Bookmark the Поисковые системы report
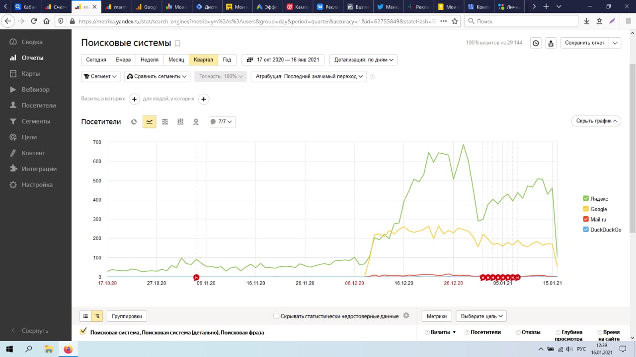The image size is (636, 357). tap(178, 43)
